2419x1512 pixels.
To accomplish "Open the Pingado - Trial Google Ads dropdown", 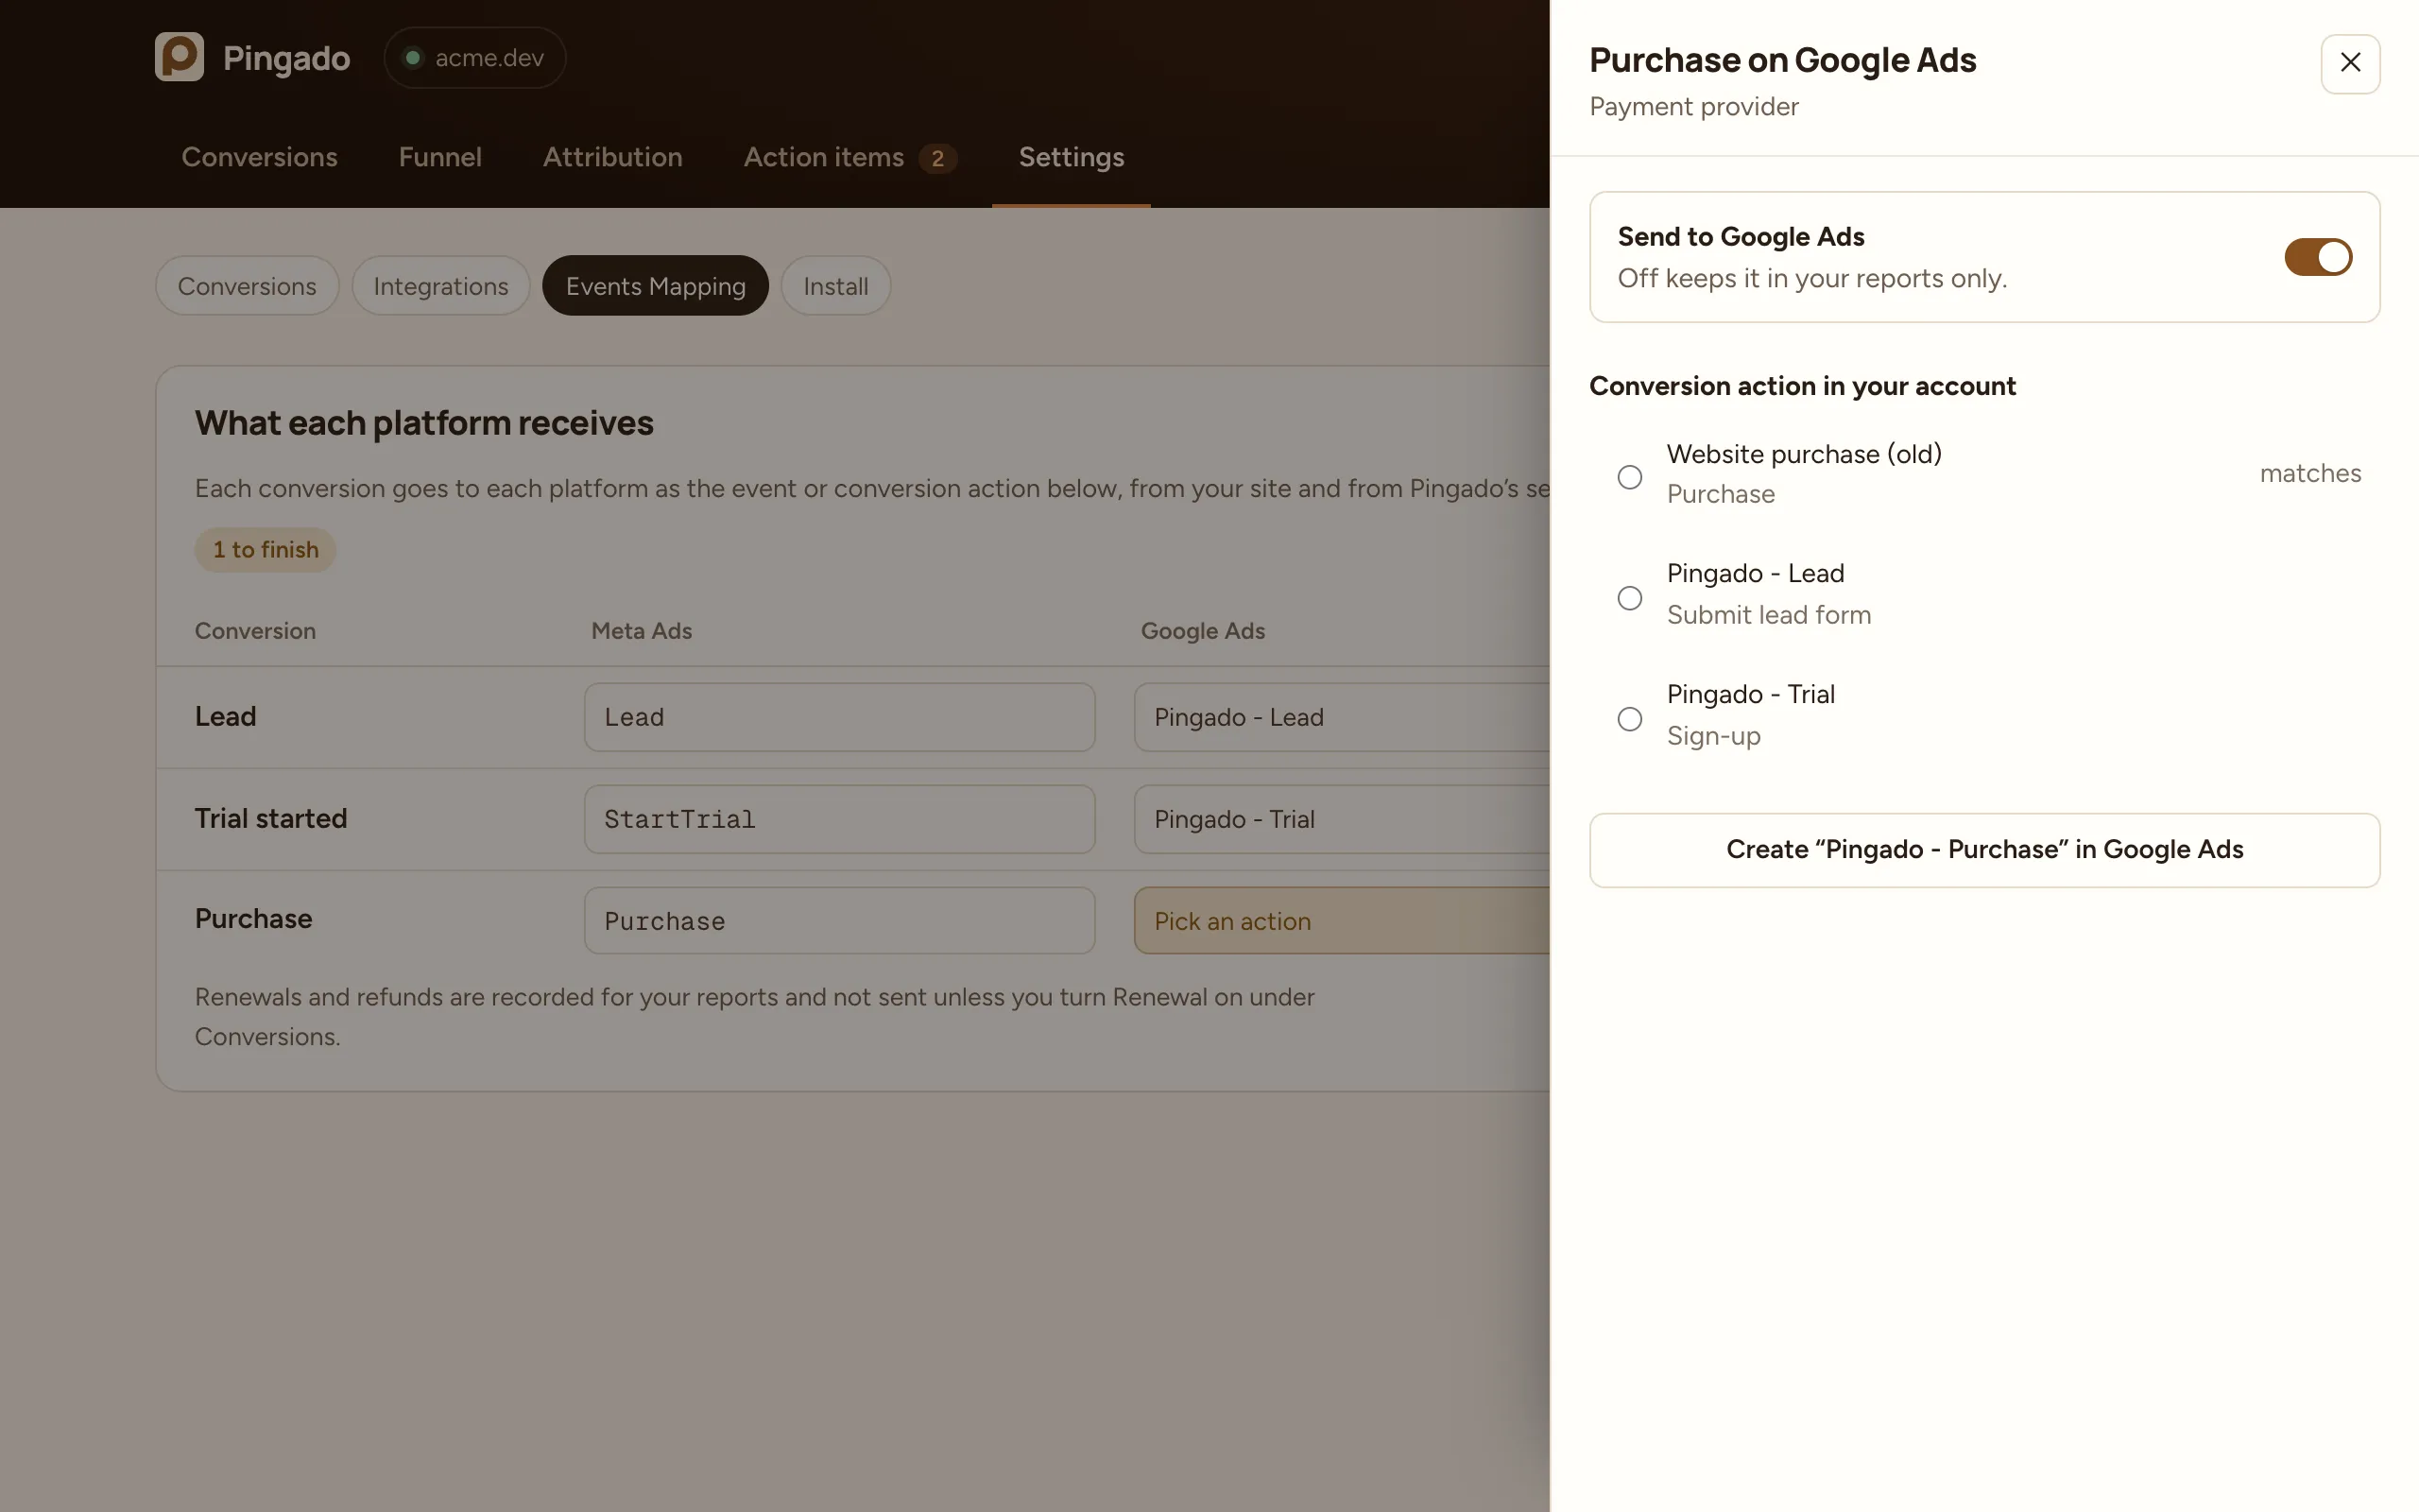I will pos(1343,819).
